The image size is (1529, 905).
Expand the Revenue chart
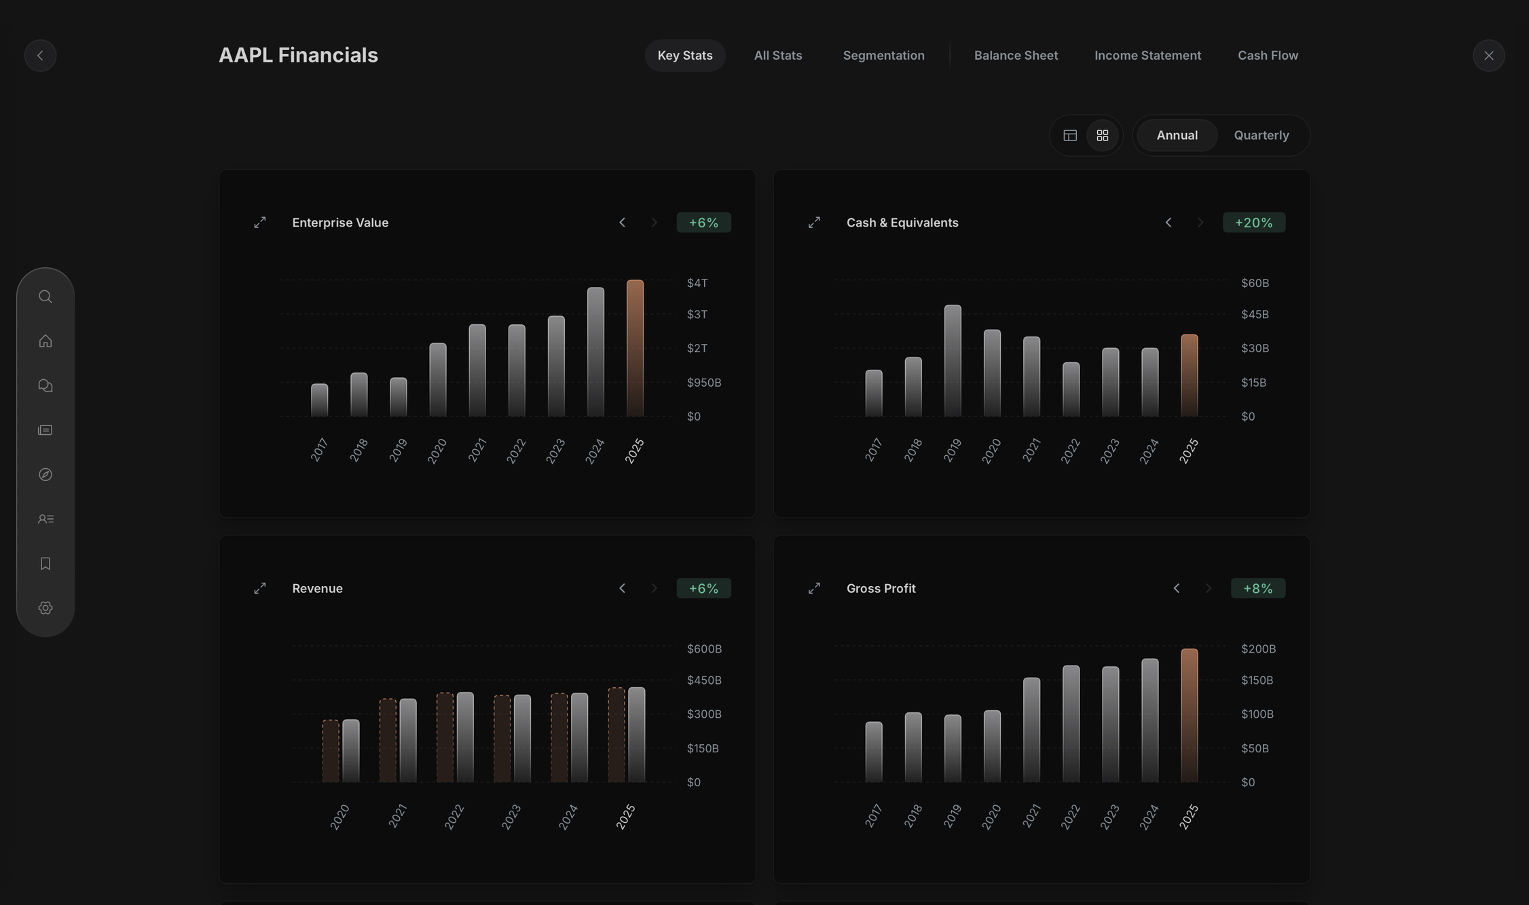260,588
